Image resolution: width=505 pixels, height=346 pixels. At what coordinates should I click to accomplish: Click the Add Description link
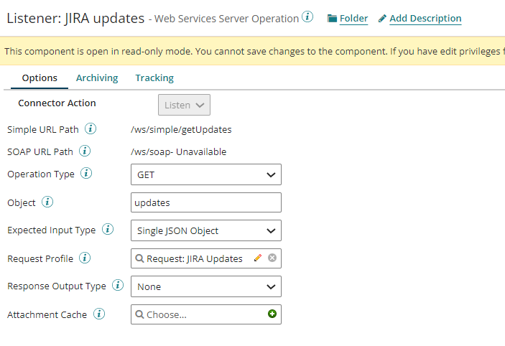click(425, 19)
